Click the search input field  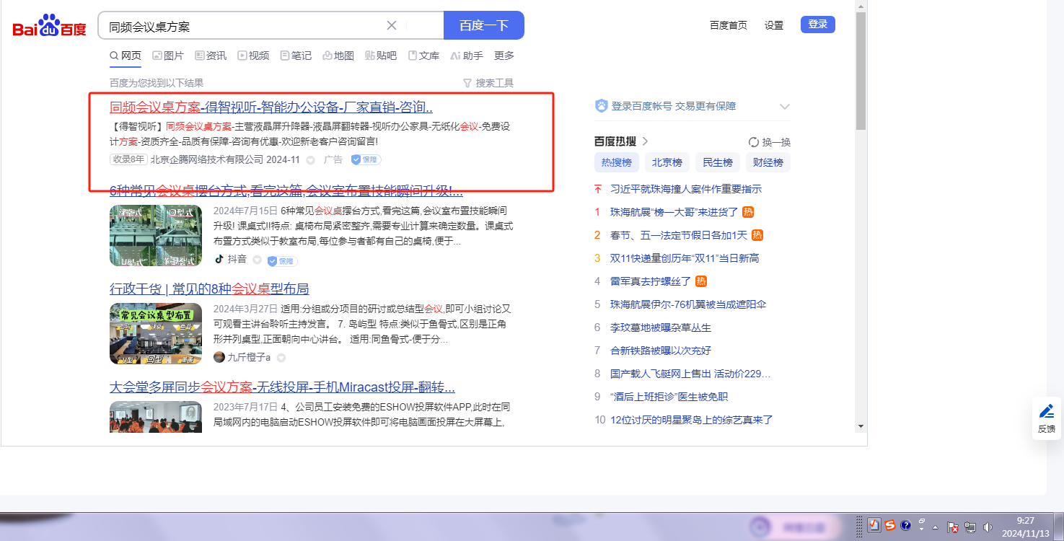click(x=245, y=26)
